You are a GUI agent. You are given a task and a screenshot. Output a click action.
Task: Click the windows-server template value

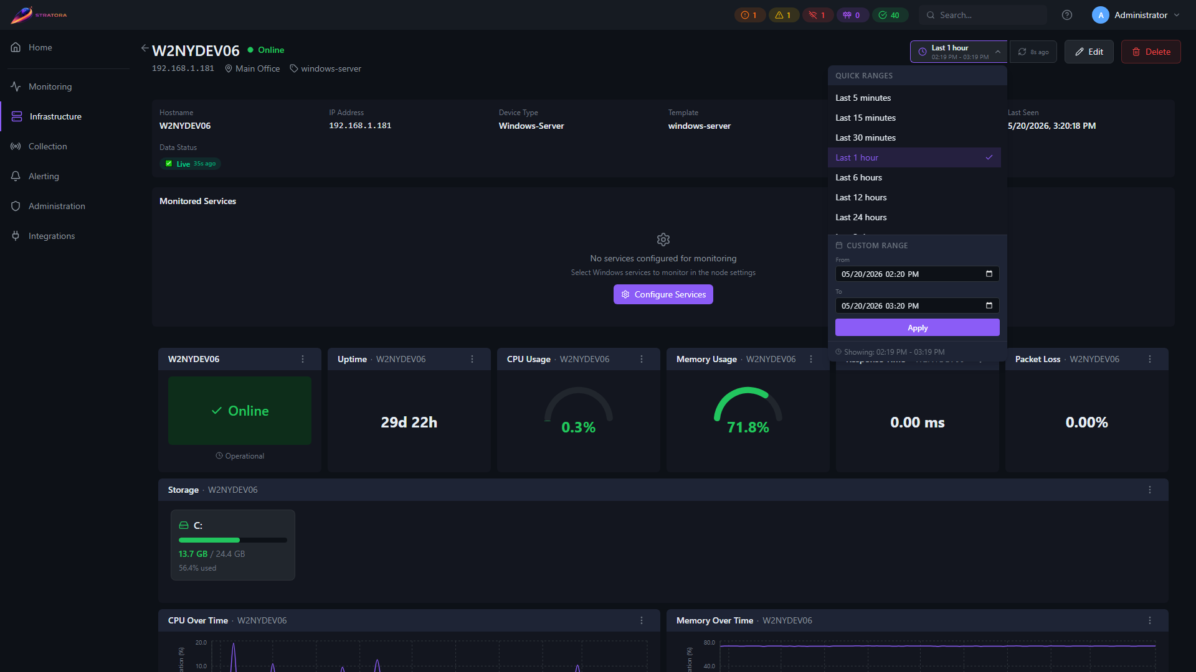700,126
